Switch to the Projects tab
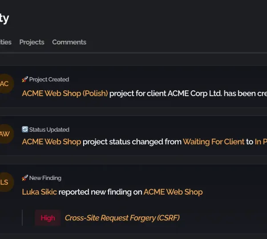Viewport: 267px width, 239px height. (32, 42)
